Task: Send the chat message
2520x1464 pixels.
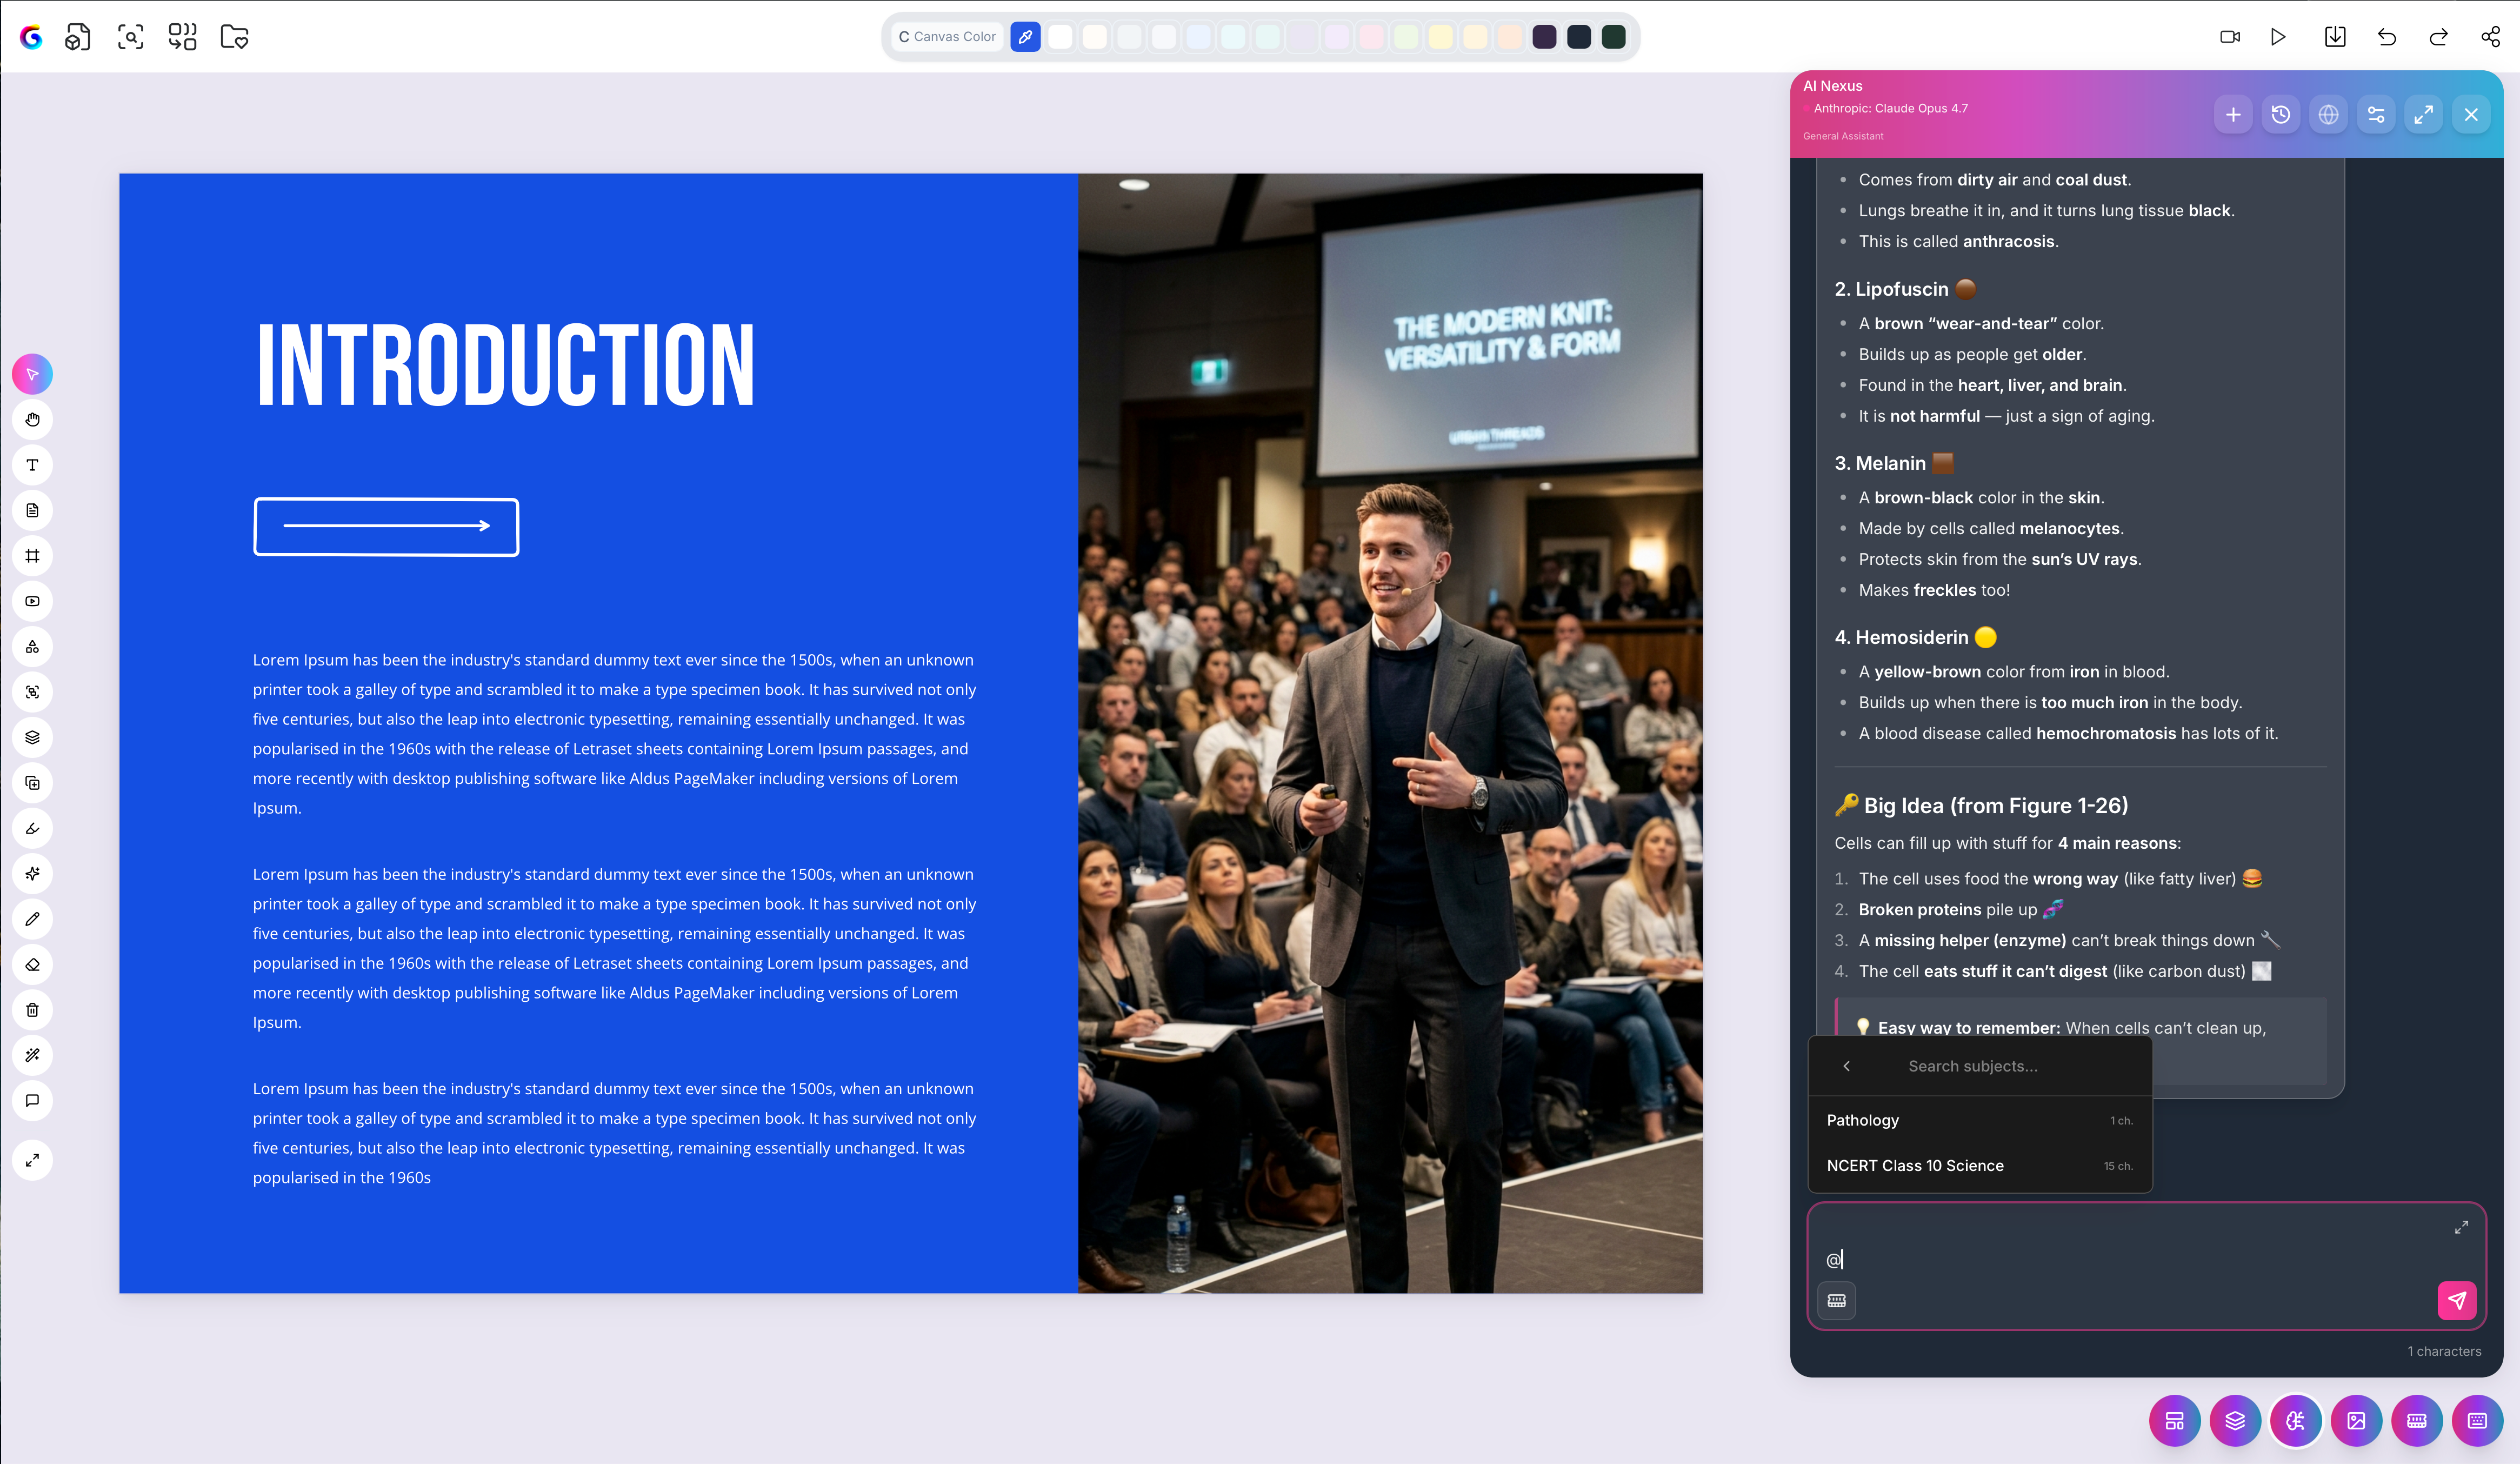Action: pyautogui.click(x=2457, y=1300)
